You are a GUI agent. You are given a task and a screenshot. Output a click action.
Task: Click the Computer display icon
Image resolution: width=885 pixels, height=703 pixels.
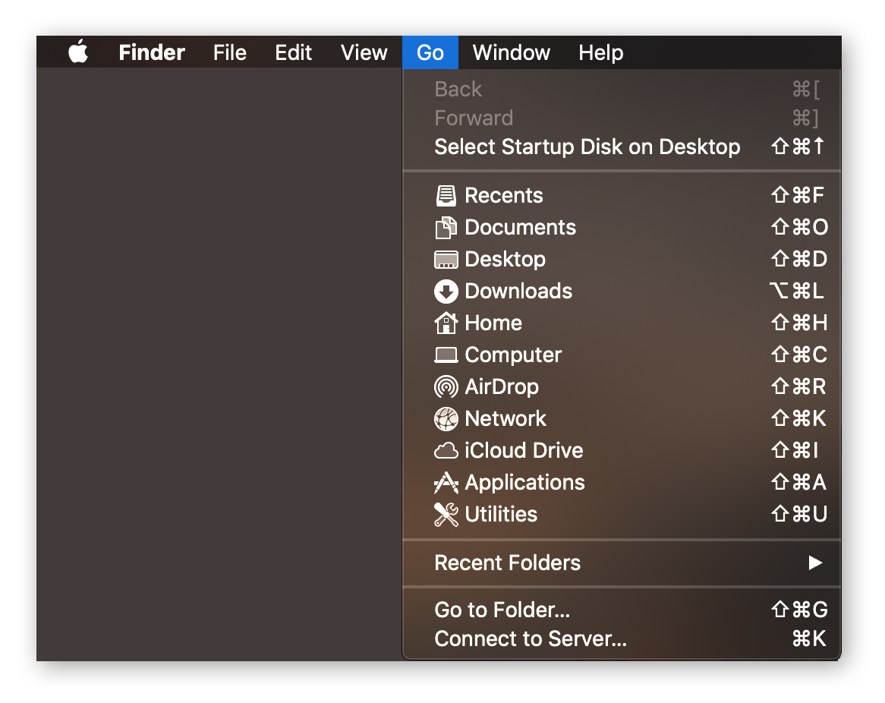446,355
